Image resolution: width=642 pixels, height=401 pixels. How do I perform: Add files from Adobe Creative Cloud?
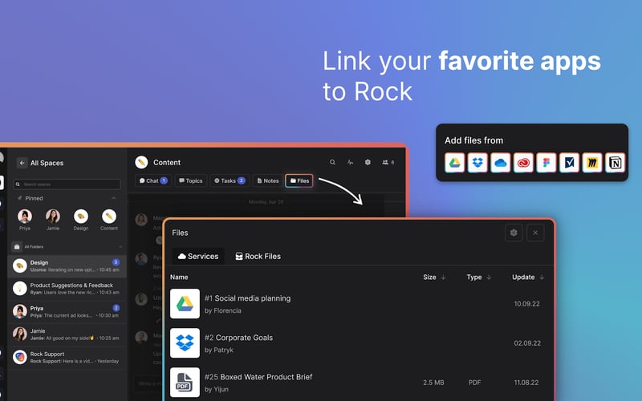523,163
